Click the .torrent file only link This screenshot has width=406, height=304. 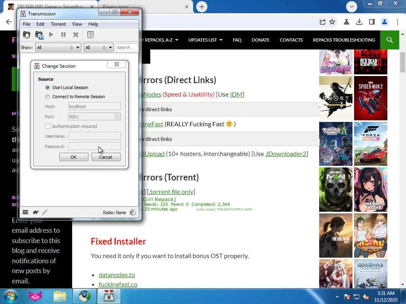(x=171, y=192)
